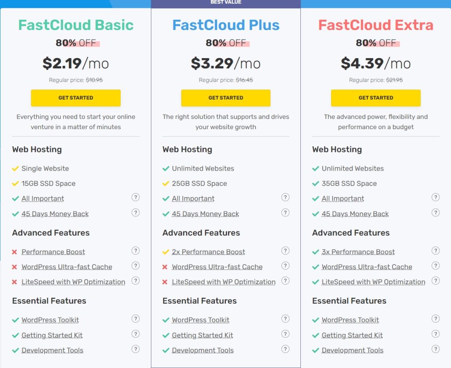
Task: Click the FastCloud Plus plan heading
Action: click(x=226, y=25)
